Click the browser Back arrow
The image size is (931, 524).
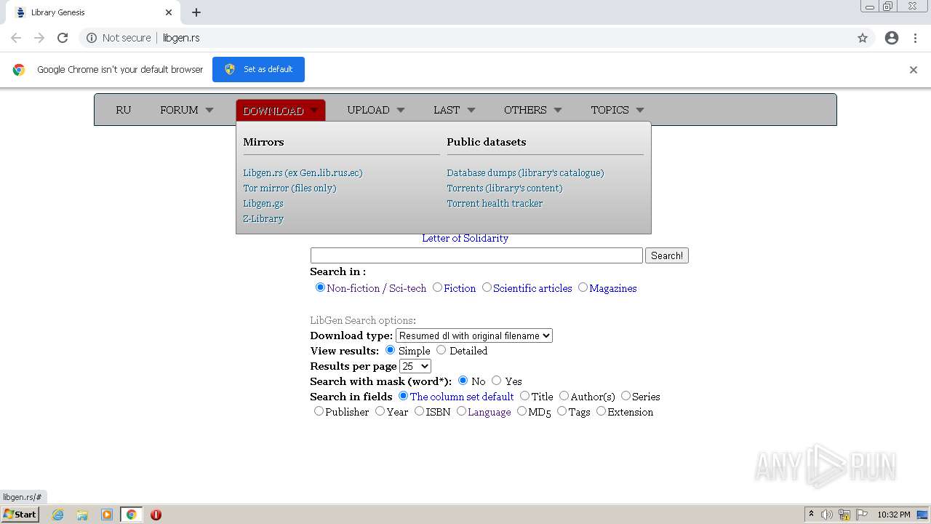16,38
